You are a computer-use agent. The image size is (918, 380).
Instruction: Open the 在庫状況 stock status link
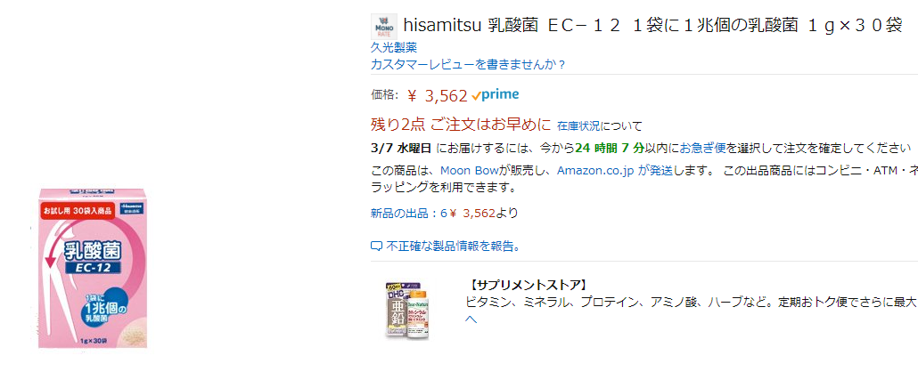click(580, 125)
